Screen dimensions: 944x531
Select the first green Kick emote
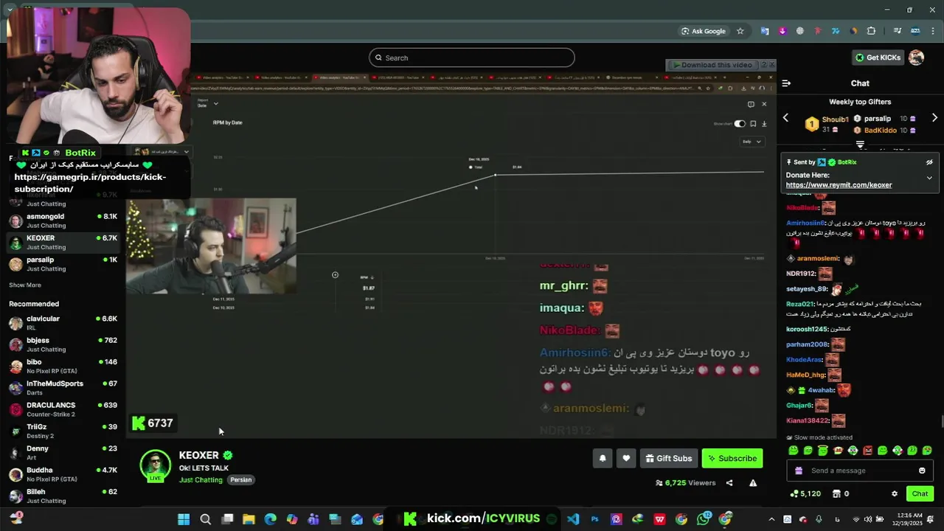coord(794,451)
